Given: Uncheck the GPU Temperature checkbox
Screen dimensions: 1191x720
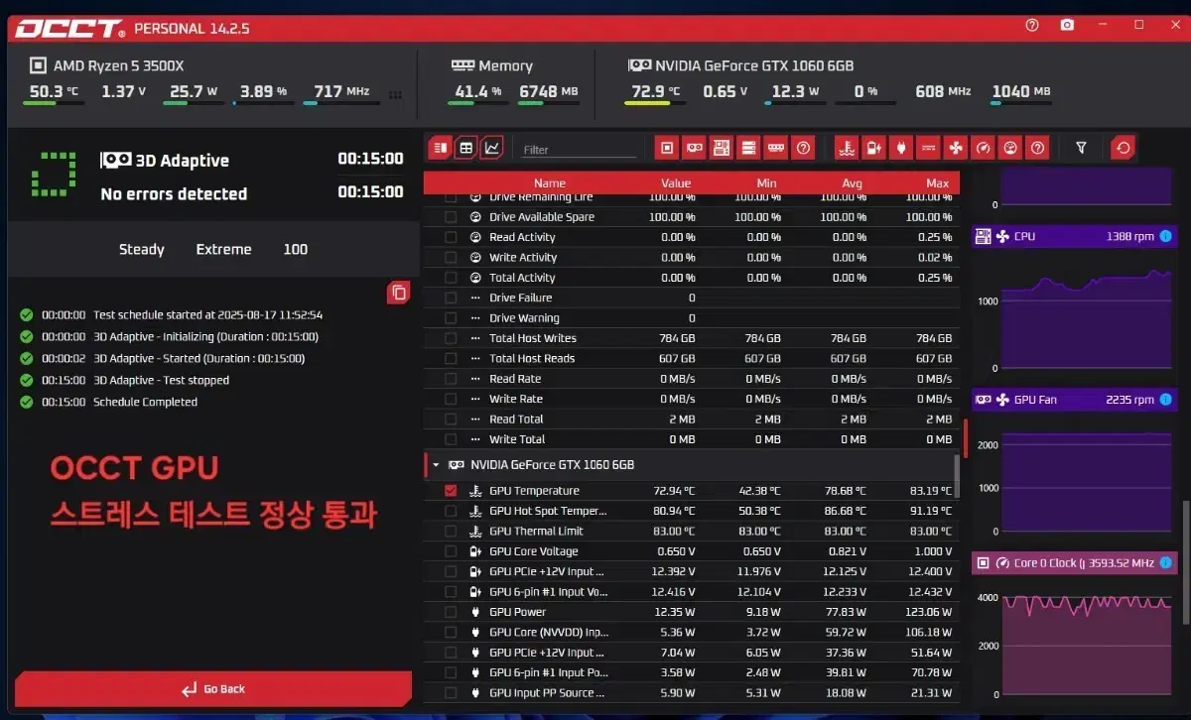Looking at the screenshot, I should (x=451, y=491).
